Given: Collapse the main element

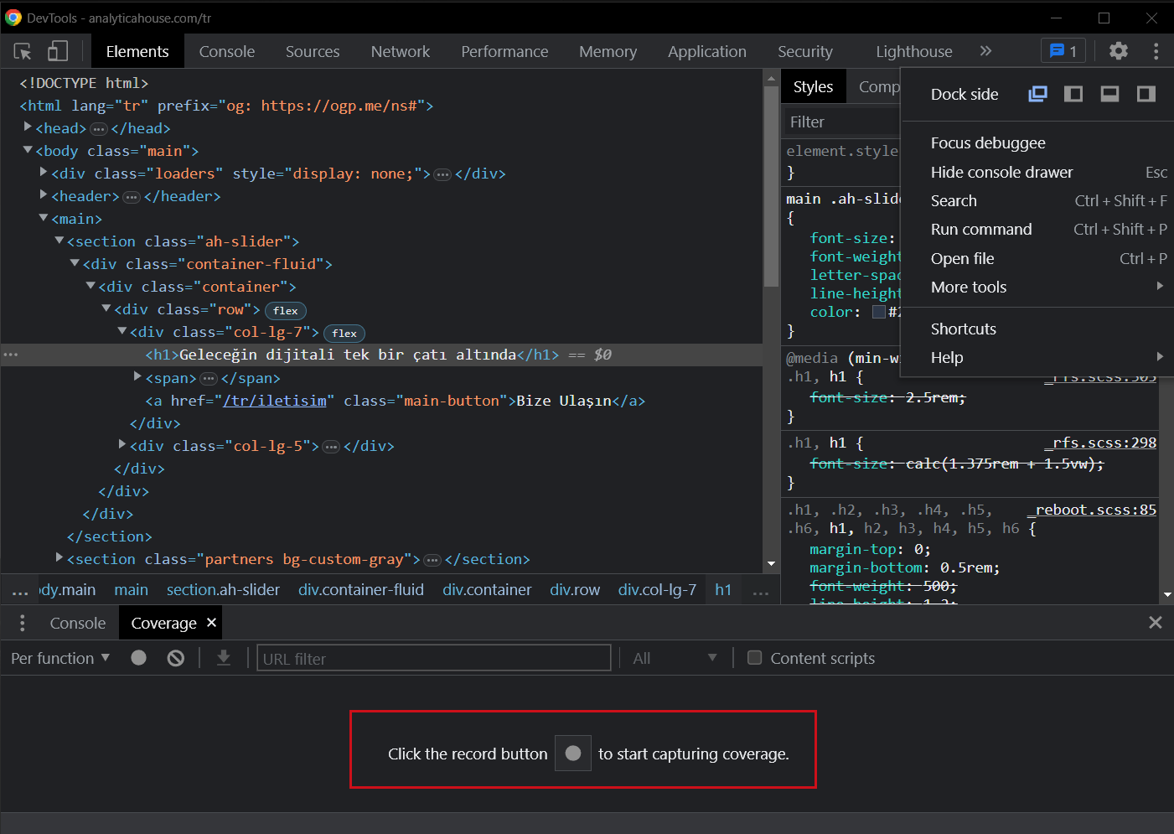Looking at the screenshot, I should tap(44, 218).
